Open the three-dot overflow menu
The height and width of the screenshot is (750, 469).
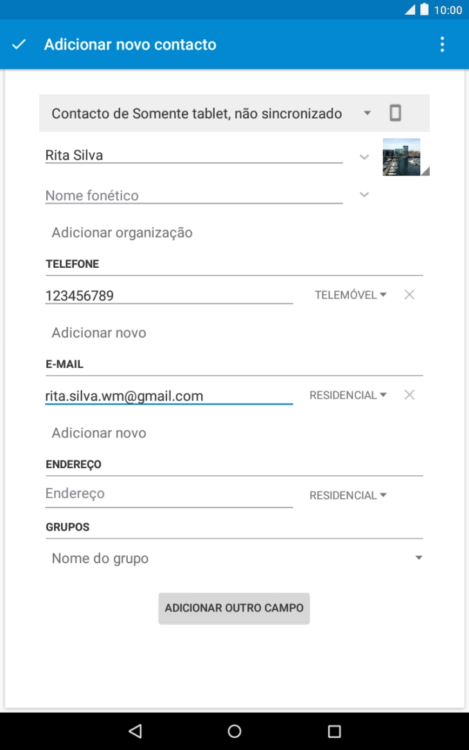tap(442, 44)
